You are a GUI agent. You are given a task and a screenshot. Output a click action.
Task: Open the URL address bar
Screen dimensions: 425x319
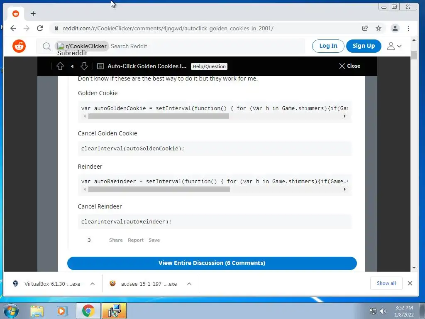pyautogui.click(x=168, y=28)
